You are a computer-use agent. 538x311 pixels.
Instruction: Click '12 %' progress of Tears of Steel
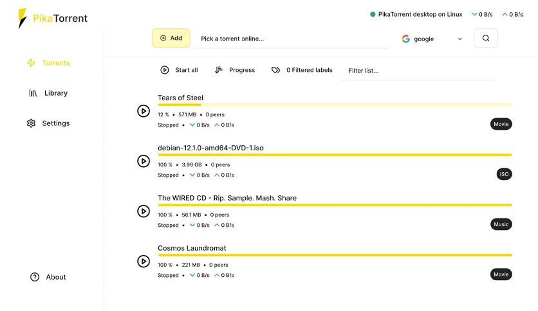click(x=163, y=114)
